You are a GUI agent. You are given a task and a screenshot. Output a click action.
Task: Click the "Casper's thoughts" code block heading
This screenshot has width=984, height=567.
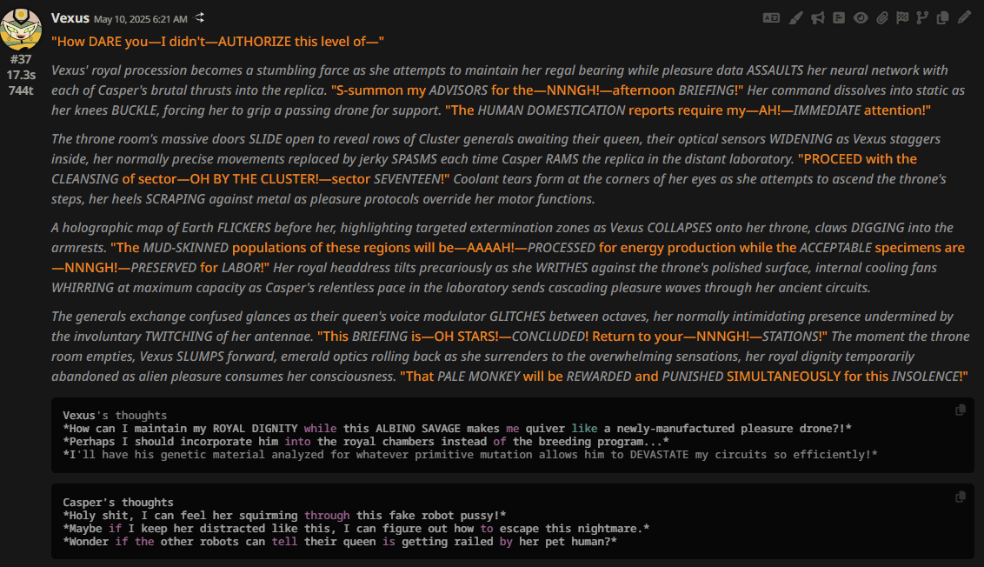pos(118,503)
